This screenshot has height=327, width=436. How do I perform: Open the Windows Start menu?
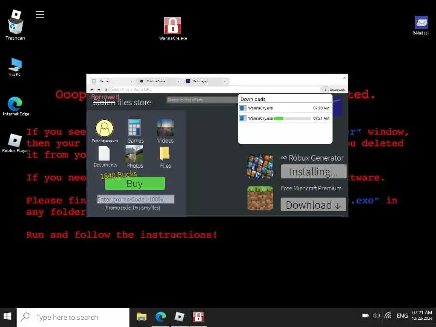pos(8,316)
